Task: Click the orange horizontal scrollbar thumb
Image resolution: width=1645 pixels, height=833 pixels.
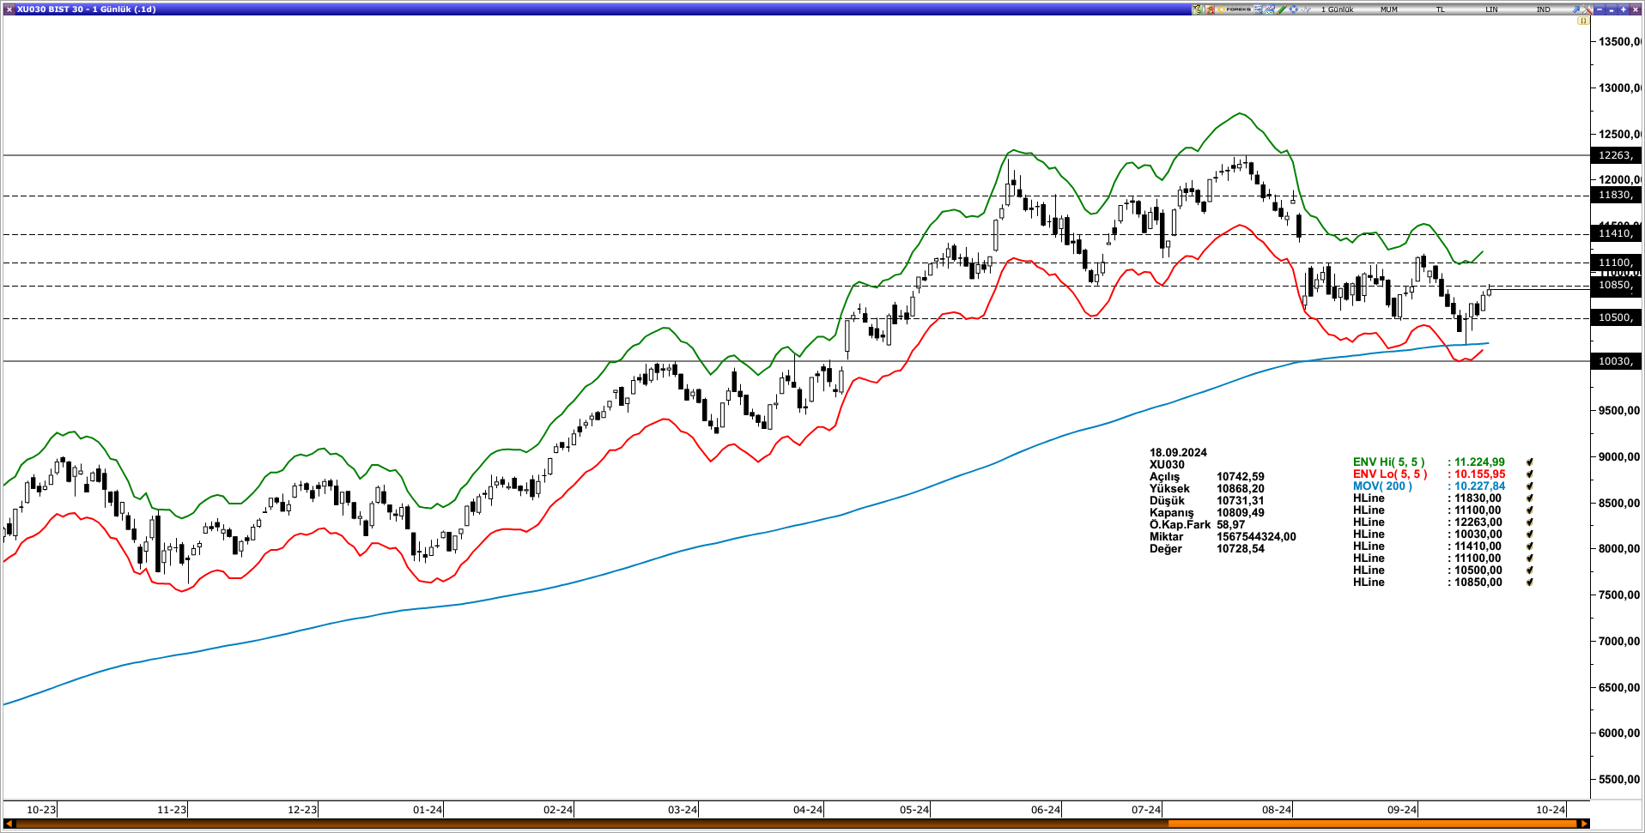Action: point(1374,824)
